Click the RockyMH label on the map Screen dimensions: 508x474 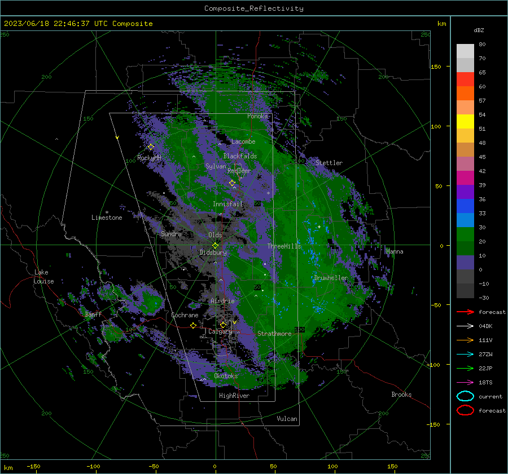(149, 158)
